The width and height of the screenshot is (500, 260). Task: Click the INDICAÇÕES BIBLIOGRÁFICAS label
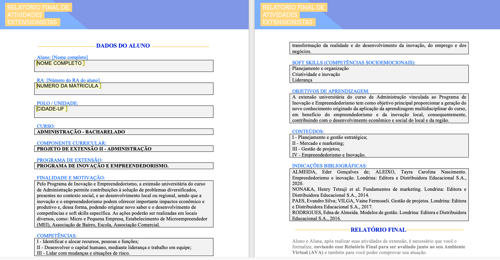(329, 166)
